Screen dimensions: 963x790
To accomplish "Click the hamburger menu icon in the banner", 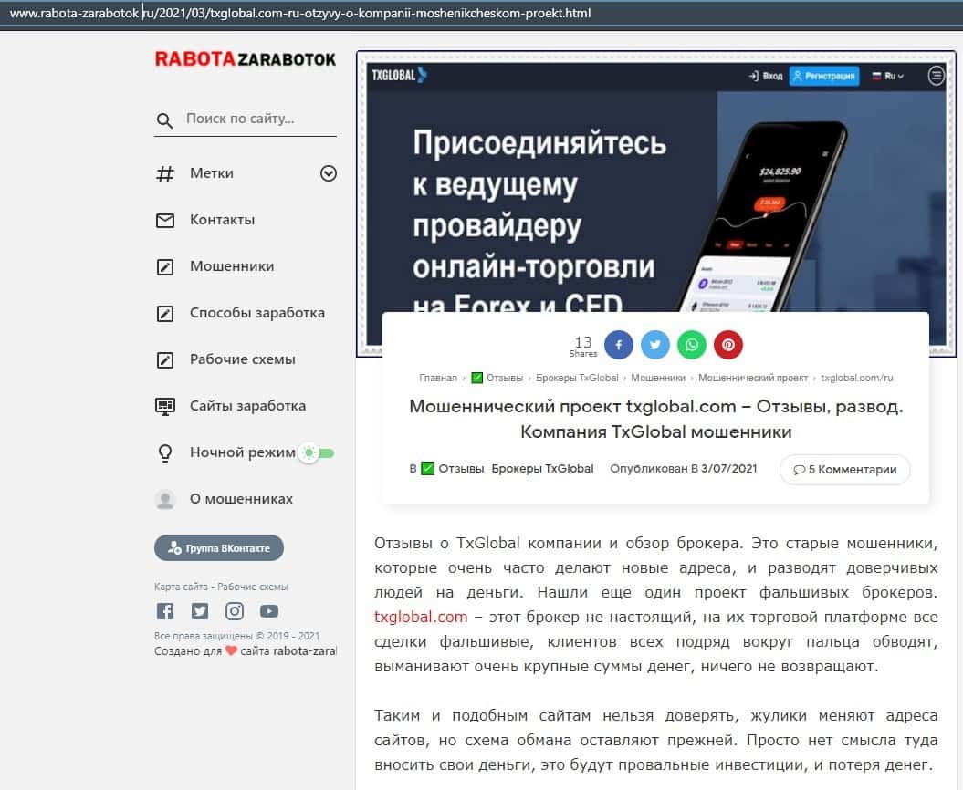I will pos(936,76).
